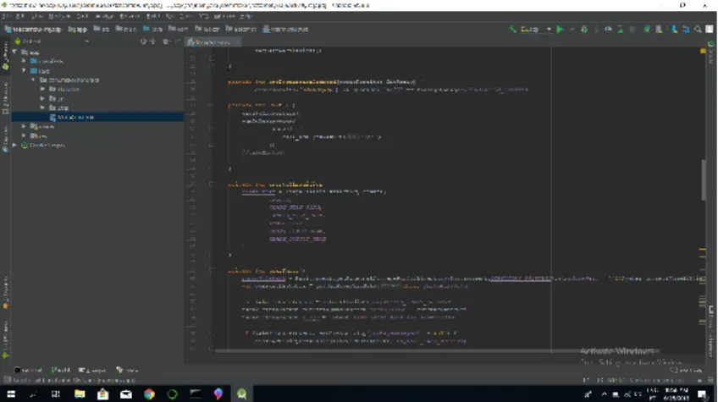Open File Explorer from the taskbar

[x=80, y=394]
